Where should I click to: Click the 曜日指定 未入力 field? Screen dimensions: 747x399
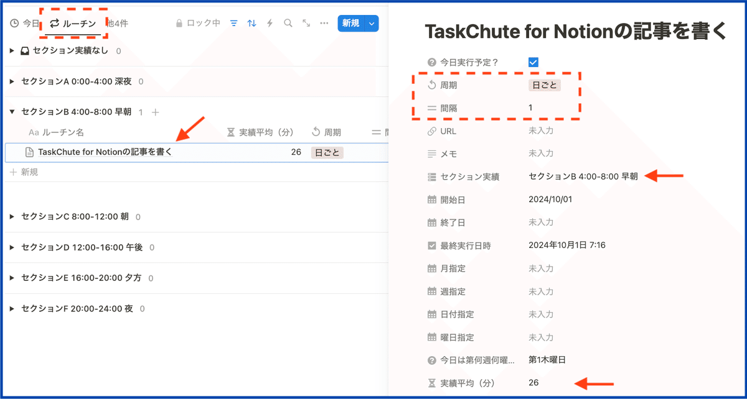[x=541, y=337]
